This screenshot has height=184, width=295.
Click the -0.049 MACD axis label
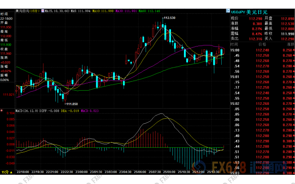10,163
